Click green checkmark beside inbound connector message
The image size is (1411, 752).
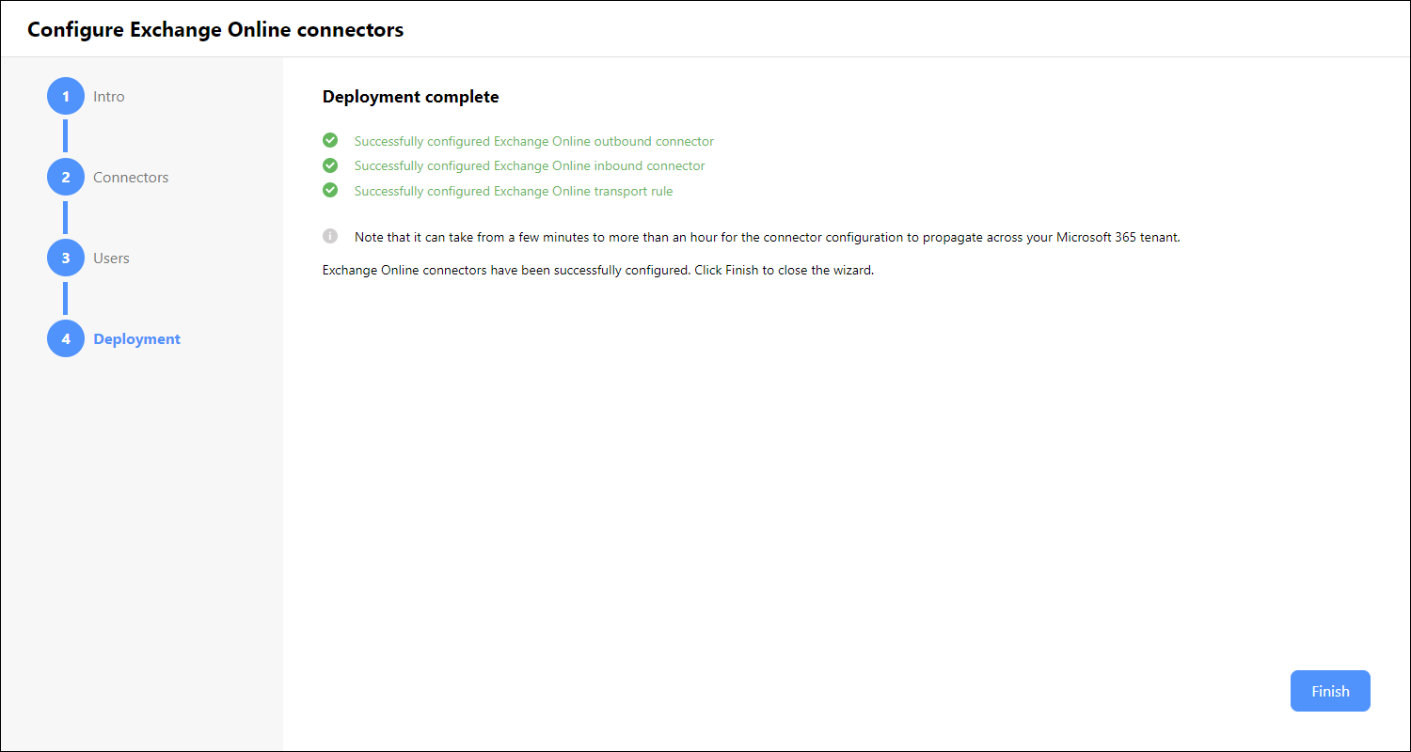330,164
